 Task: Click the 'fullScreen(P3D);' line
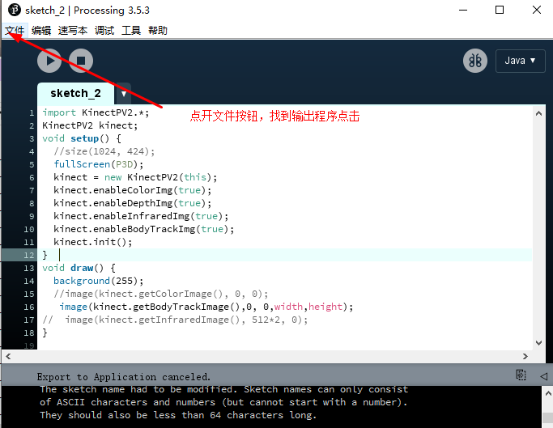pos(99,164)
